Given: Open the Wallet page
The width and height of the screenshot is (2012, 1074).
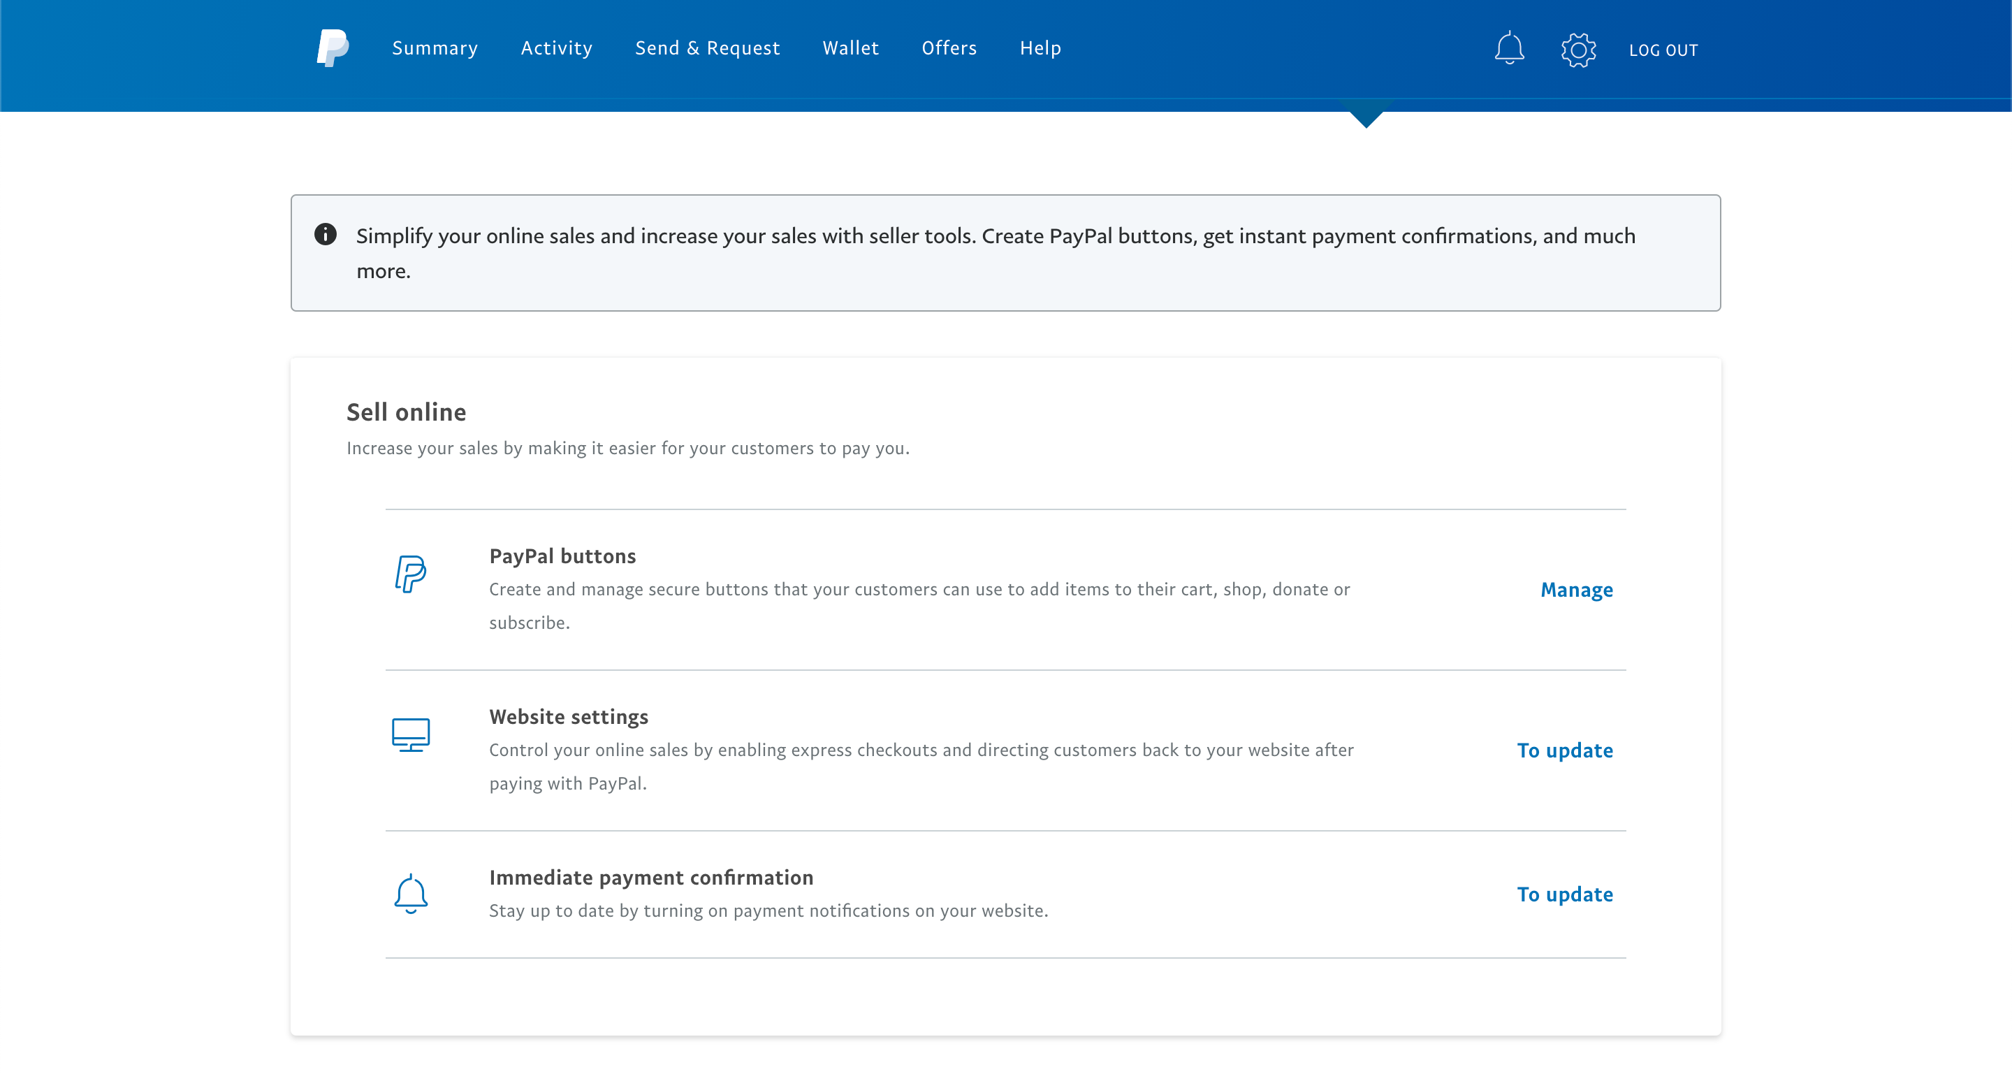Looking at the screenshot, I should coord(851,48).
